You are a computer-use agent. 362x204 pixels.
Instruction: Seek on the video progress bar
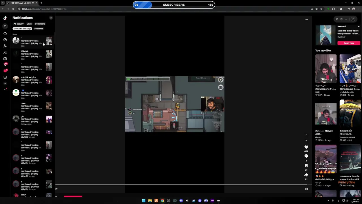[183, 185]
